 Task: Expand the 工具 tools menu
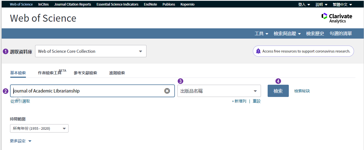pos(262,34)
